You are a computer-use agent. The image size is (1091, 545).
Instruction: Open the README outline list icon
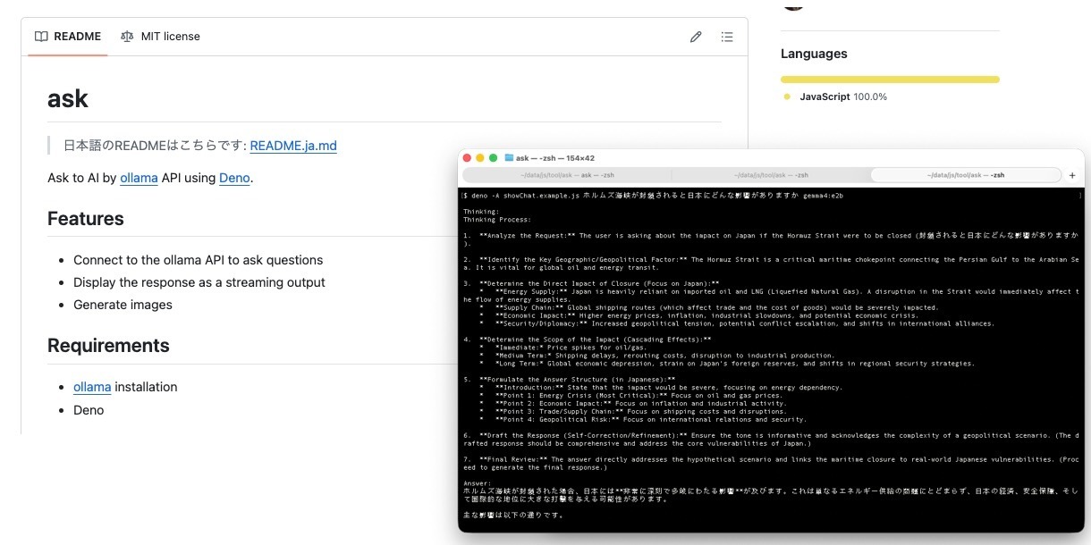pyautogui.click(x=727, y=37)
